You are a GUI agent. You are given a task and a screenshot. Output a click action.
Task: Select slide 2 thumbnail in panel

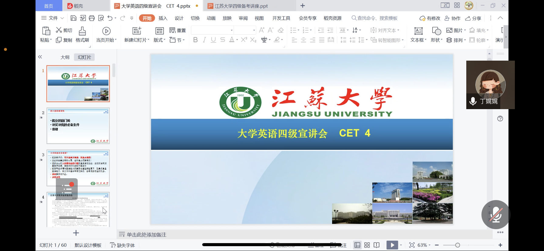[78, 126]
